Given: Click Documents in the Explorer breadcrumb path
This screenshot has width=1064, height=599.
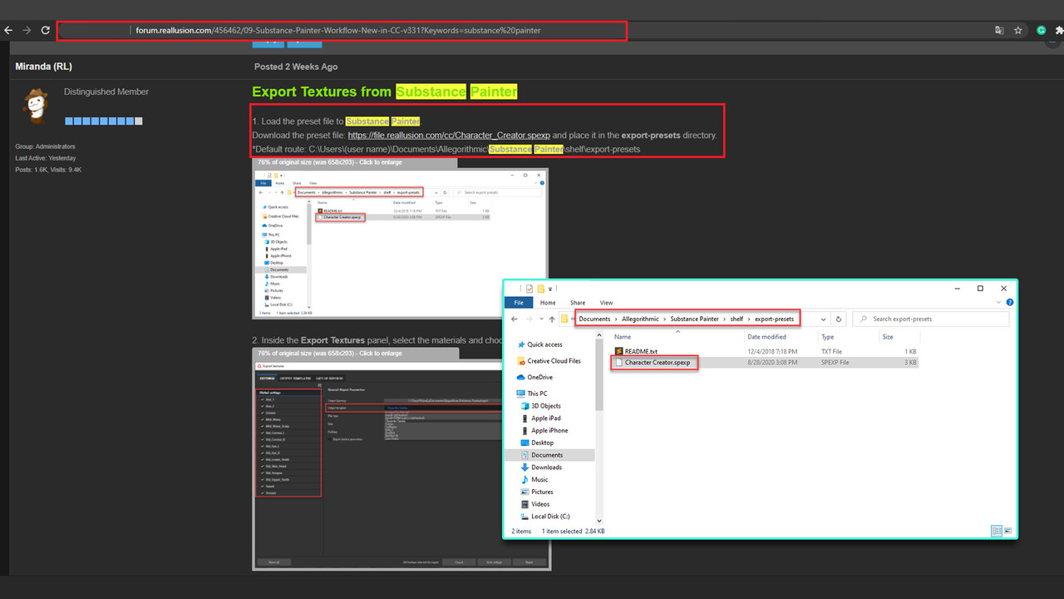Looking at the screenshot, I should (x=594, y=319).
